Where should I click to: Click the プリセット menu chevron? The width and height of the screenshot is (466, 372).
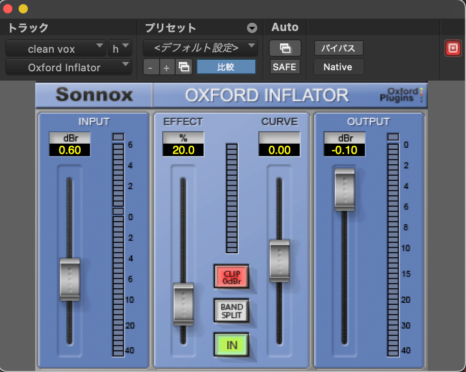pyautogui.click(x=252, y=28)
